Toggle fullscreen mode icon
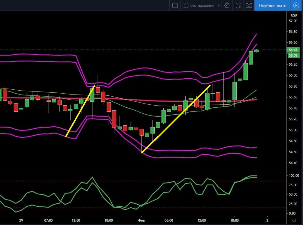 click(238, 5)
